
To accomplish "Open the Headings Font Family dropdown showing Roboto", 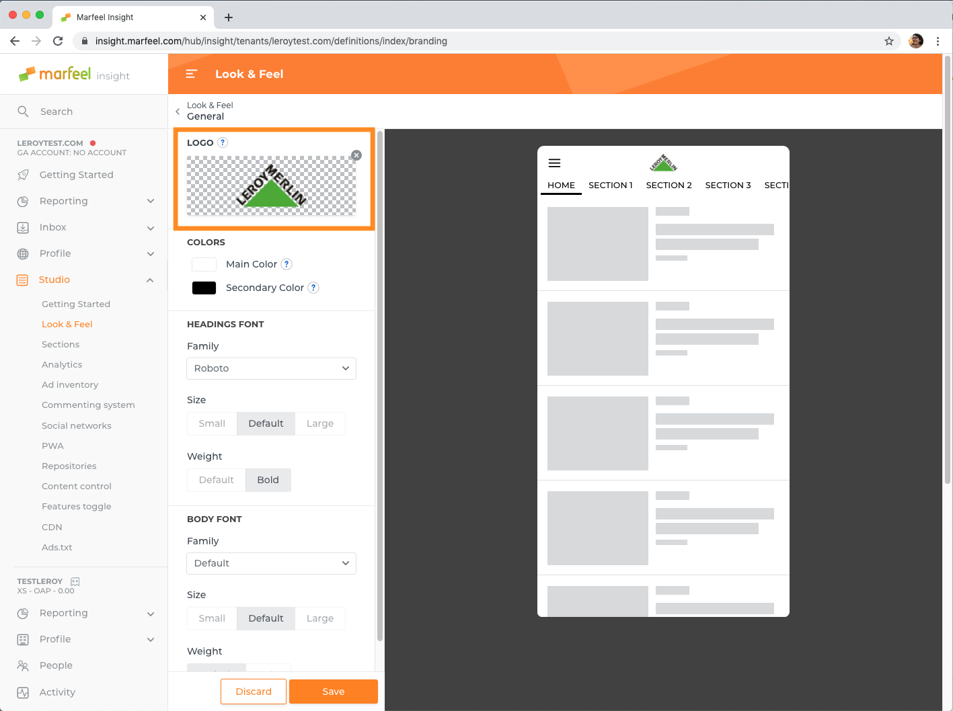I will 271,368.
